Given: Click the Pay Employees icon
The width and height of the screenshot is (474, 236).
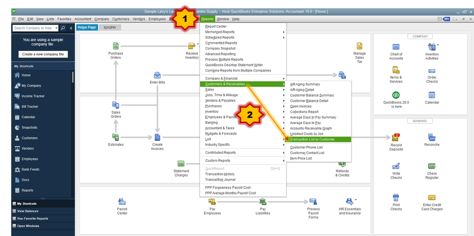Looking at the screenshot, I should point(212,201).
